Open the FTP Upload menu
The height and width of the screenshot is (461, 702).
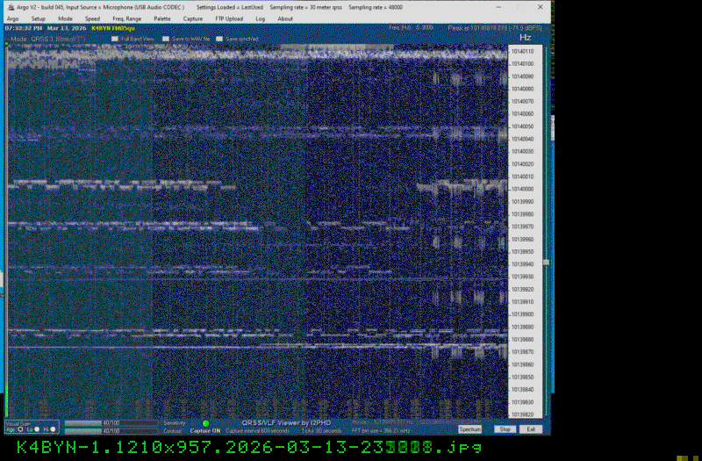pyautogui.click(x=227, y=18)
